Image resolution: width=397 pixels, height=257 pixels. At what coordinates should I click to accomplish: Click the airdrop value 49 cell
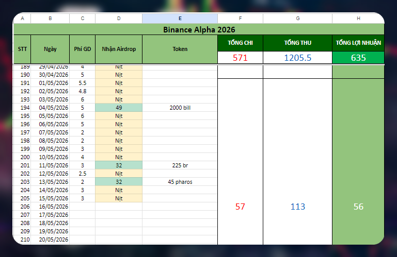119,108
